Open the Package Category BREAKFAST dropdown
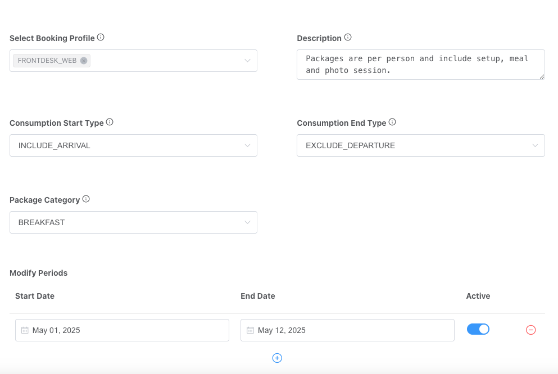 click(x=247, y=222)
